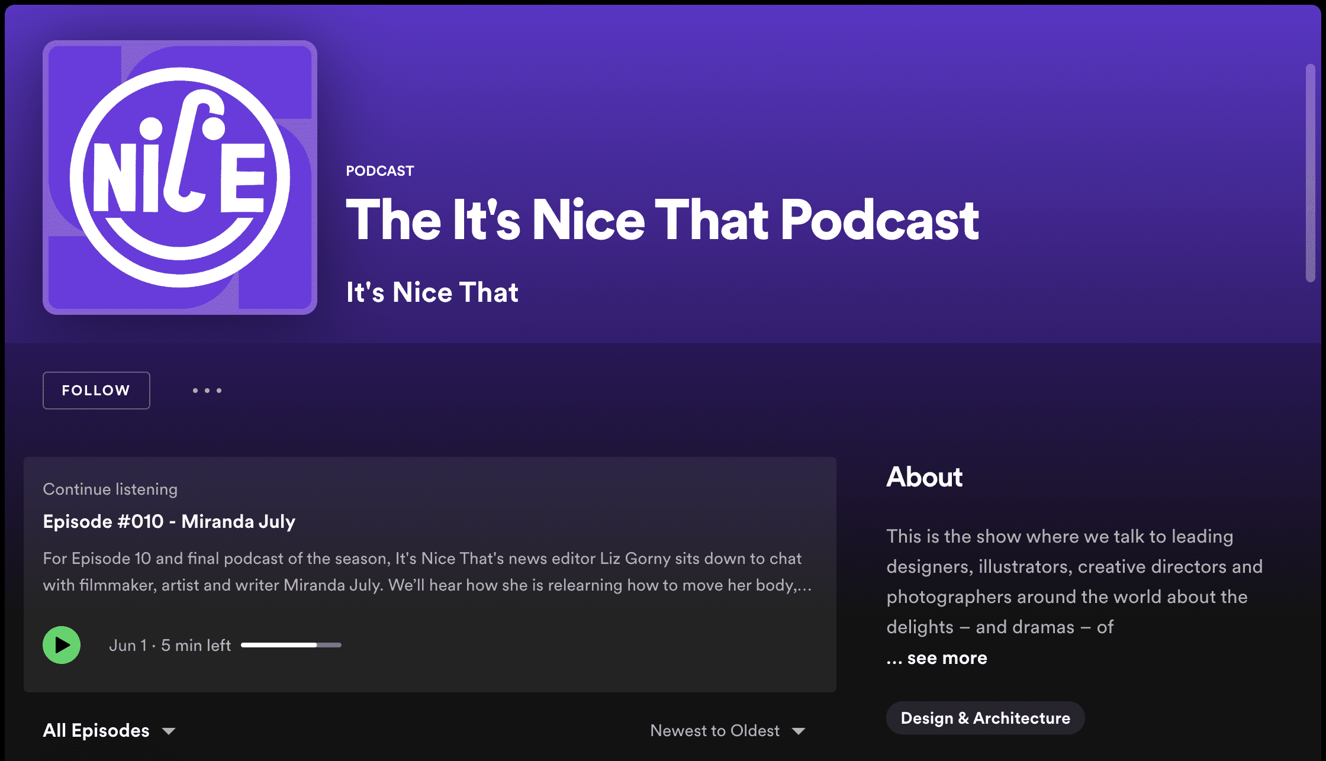
Task: Open Episode #010 - Miranda July title
Action: (169, 521)
